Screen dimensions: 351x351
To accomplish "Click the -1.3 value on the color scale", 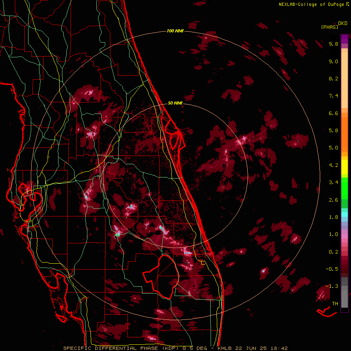I will click(332, 286).
